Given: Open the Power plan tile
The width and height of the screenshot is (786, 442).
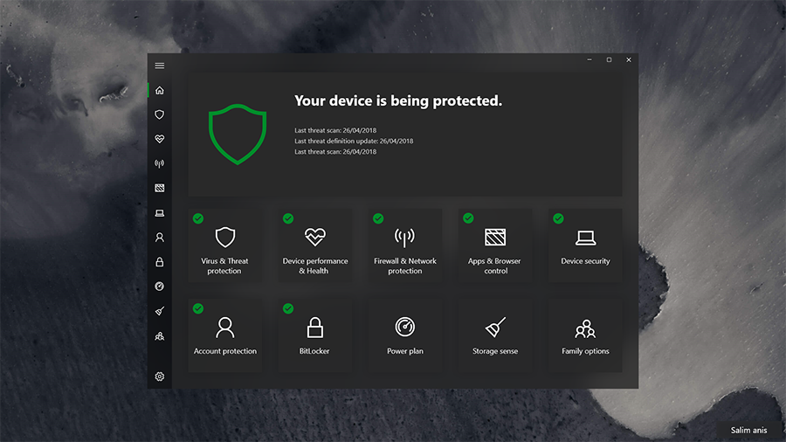Looking at the screenshot, I should [405, 335].
